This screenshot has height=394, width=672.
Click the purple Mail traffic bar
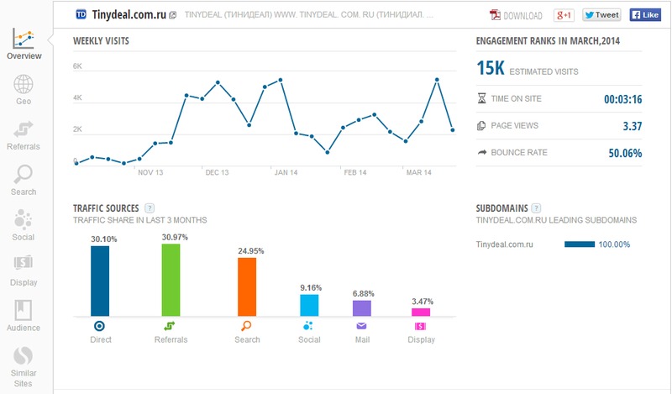click(x=362, y=308)
